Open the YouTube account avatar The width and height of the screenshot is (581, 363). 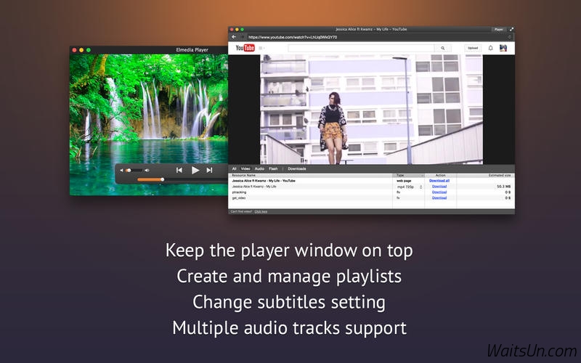(503, 48)
